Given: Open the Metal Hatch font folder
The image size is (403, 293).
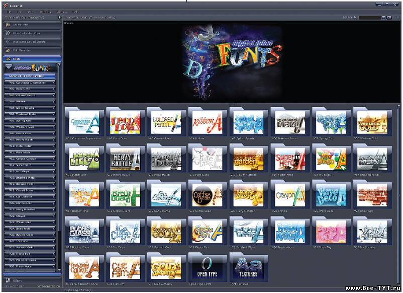Looking at the screenshot, I should pos(166,159).
